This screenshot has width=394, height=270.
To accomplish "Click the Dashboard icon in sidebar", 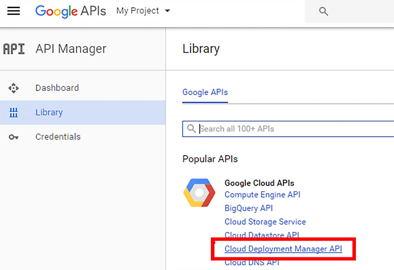I will coord(13,88).
